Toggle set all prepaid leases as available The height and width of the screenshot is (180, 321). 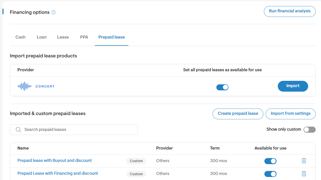[222, 87]
